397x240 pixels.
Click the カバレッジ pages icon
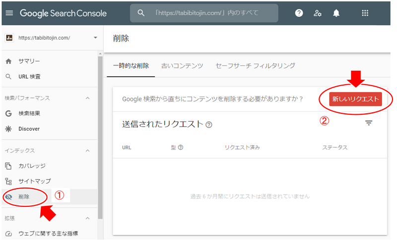point(8,166)
